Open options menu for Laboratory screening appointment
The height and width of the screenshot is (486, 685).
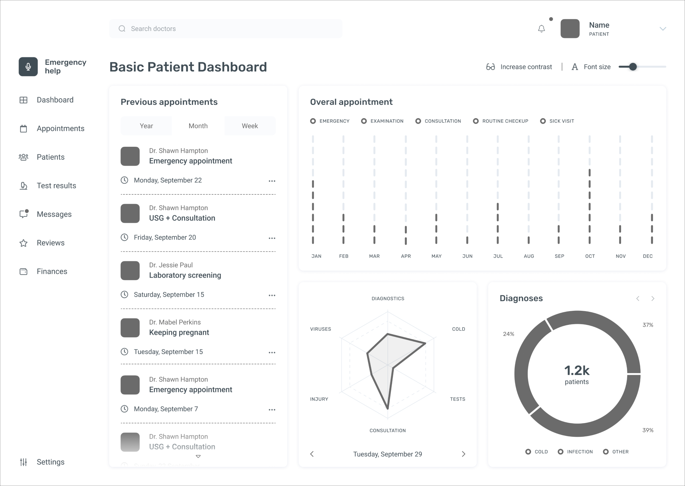(x=272, y=295)
